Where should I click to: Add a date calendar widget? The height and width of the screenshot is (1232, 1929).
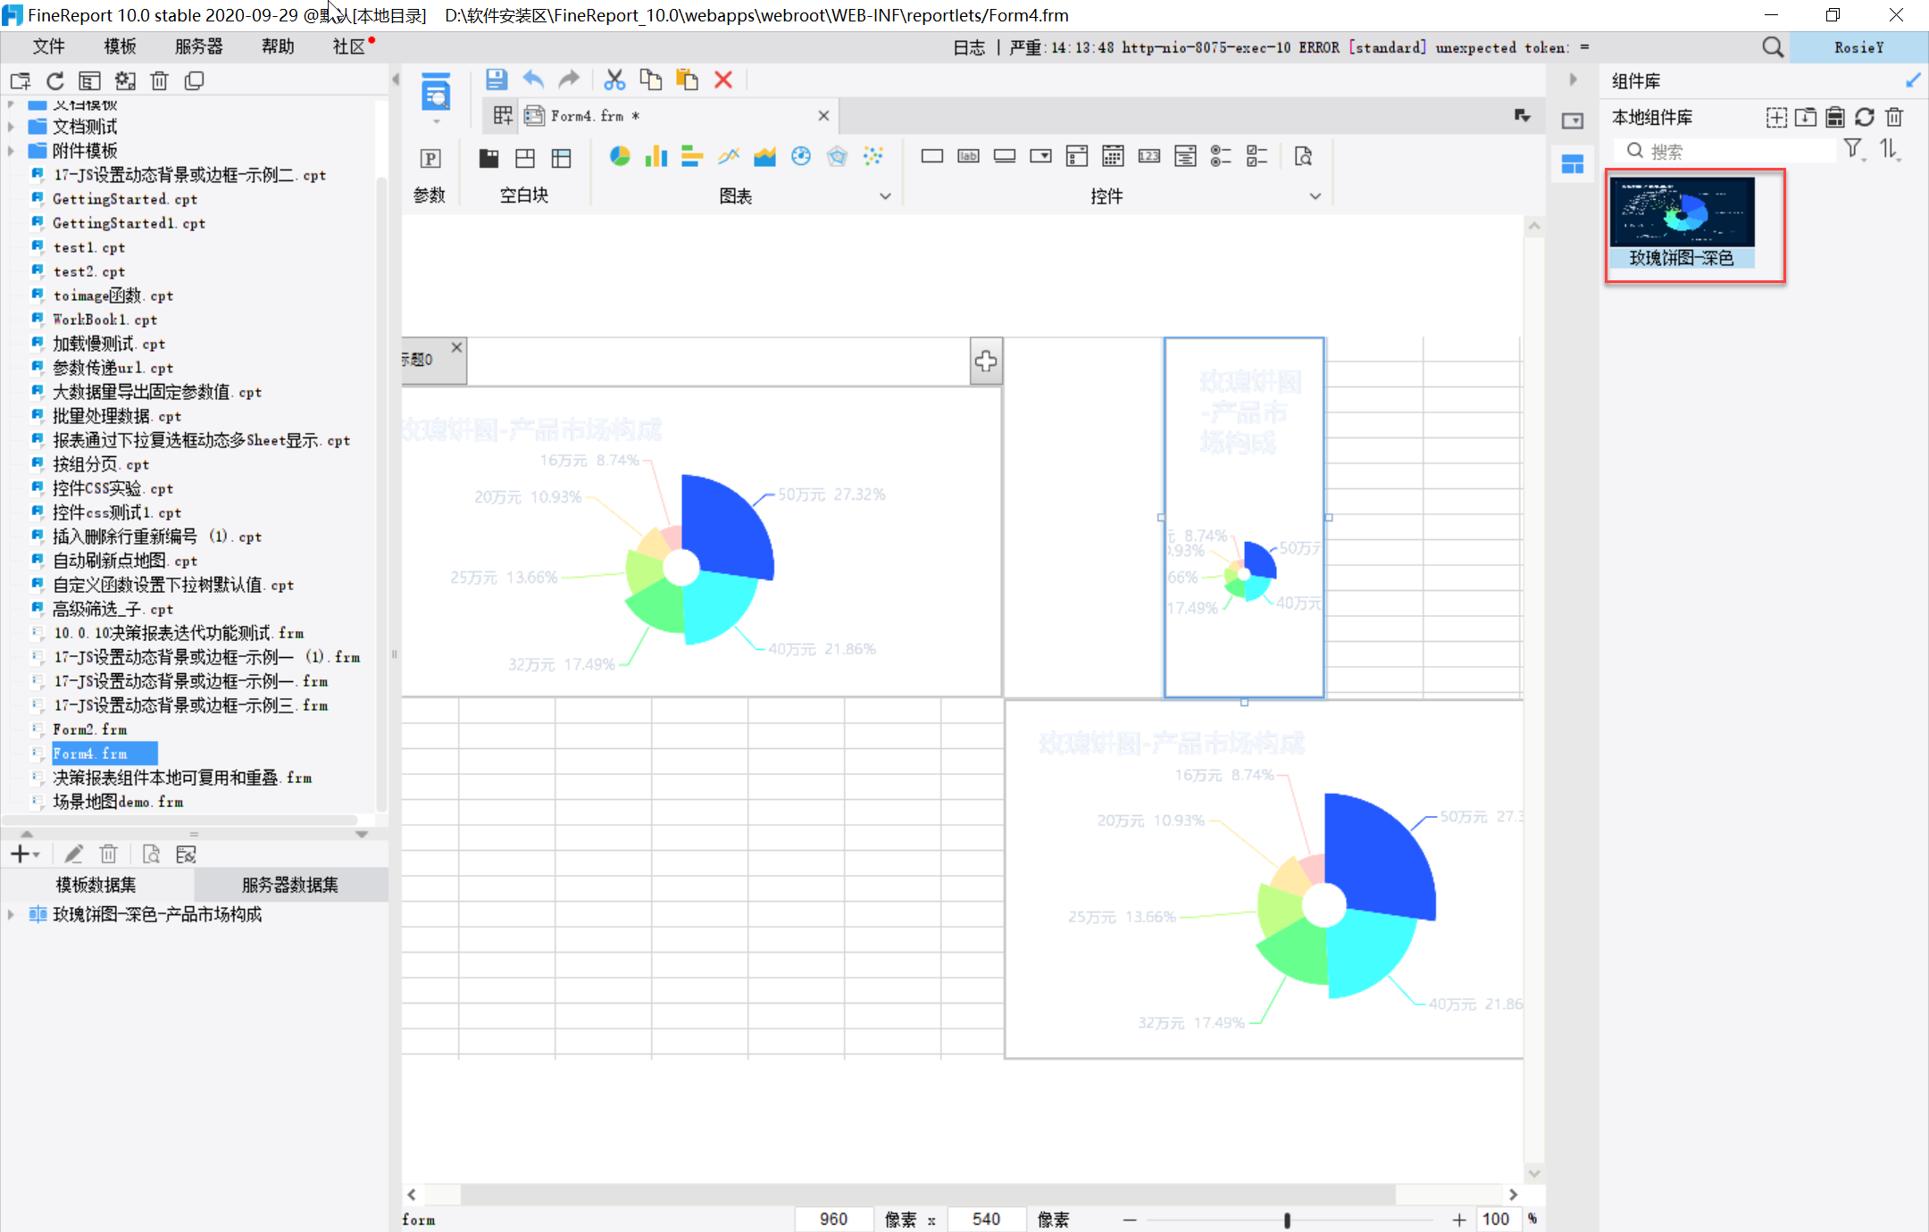tap(1113, 157)
